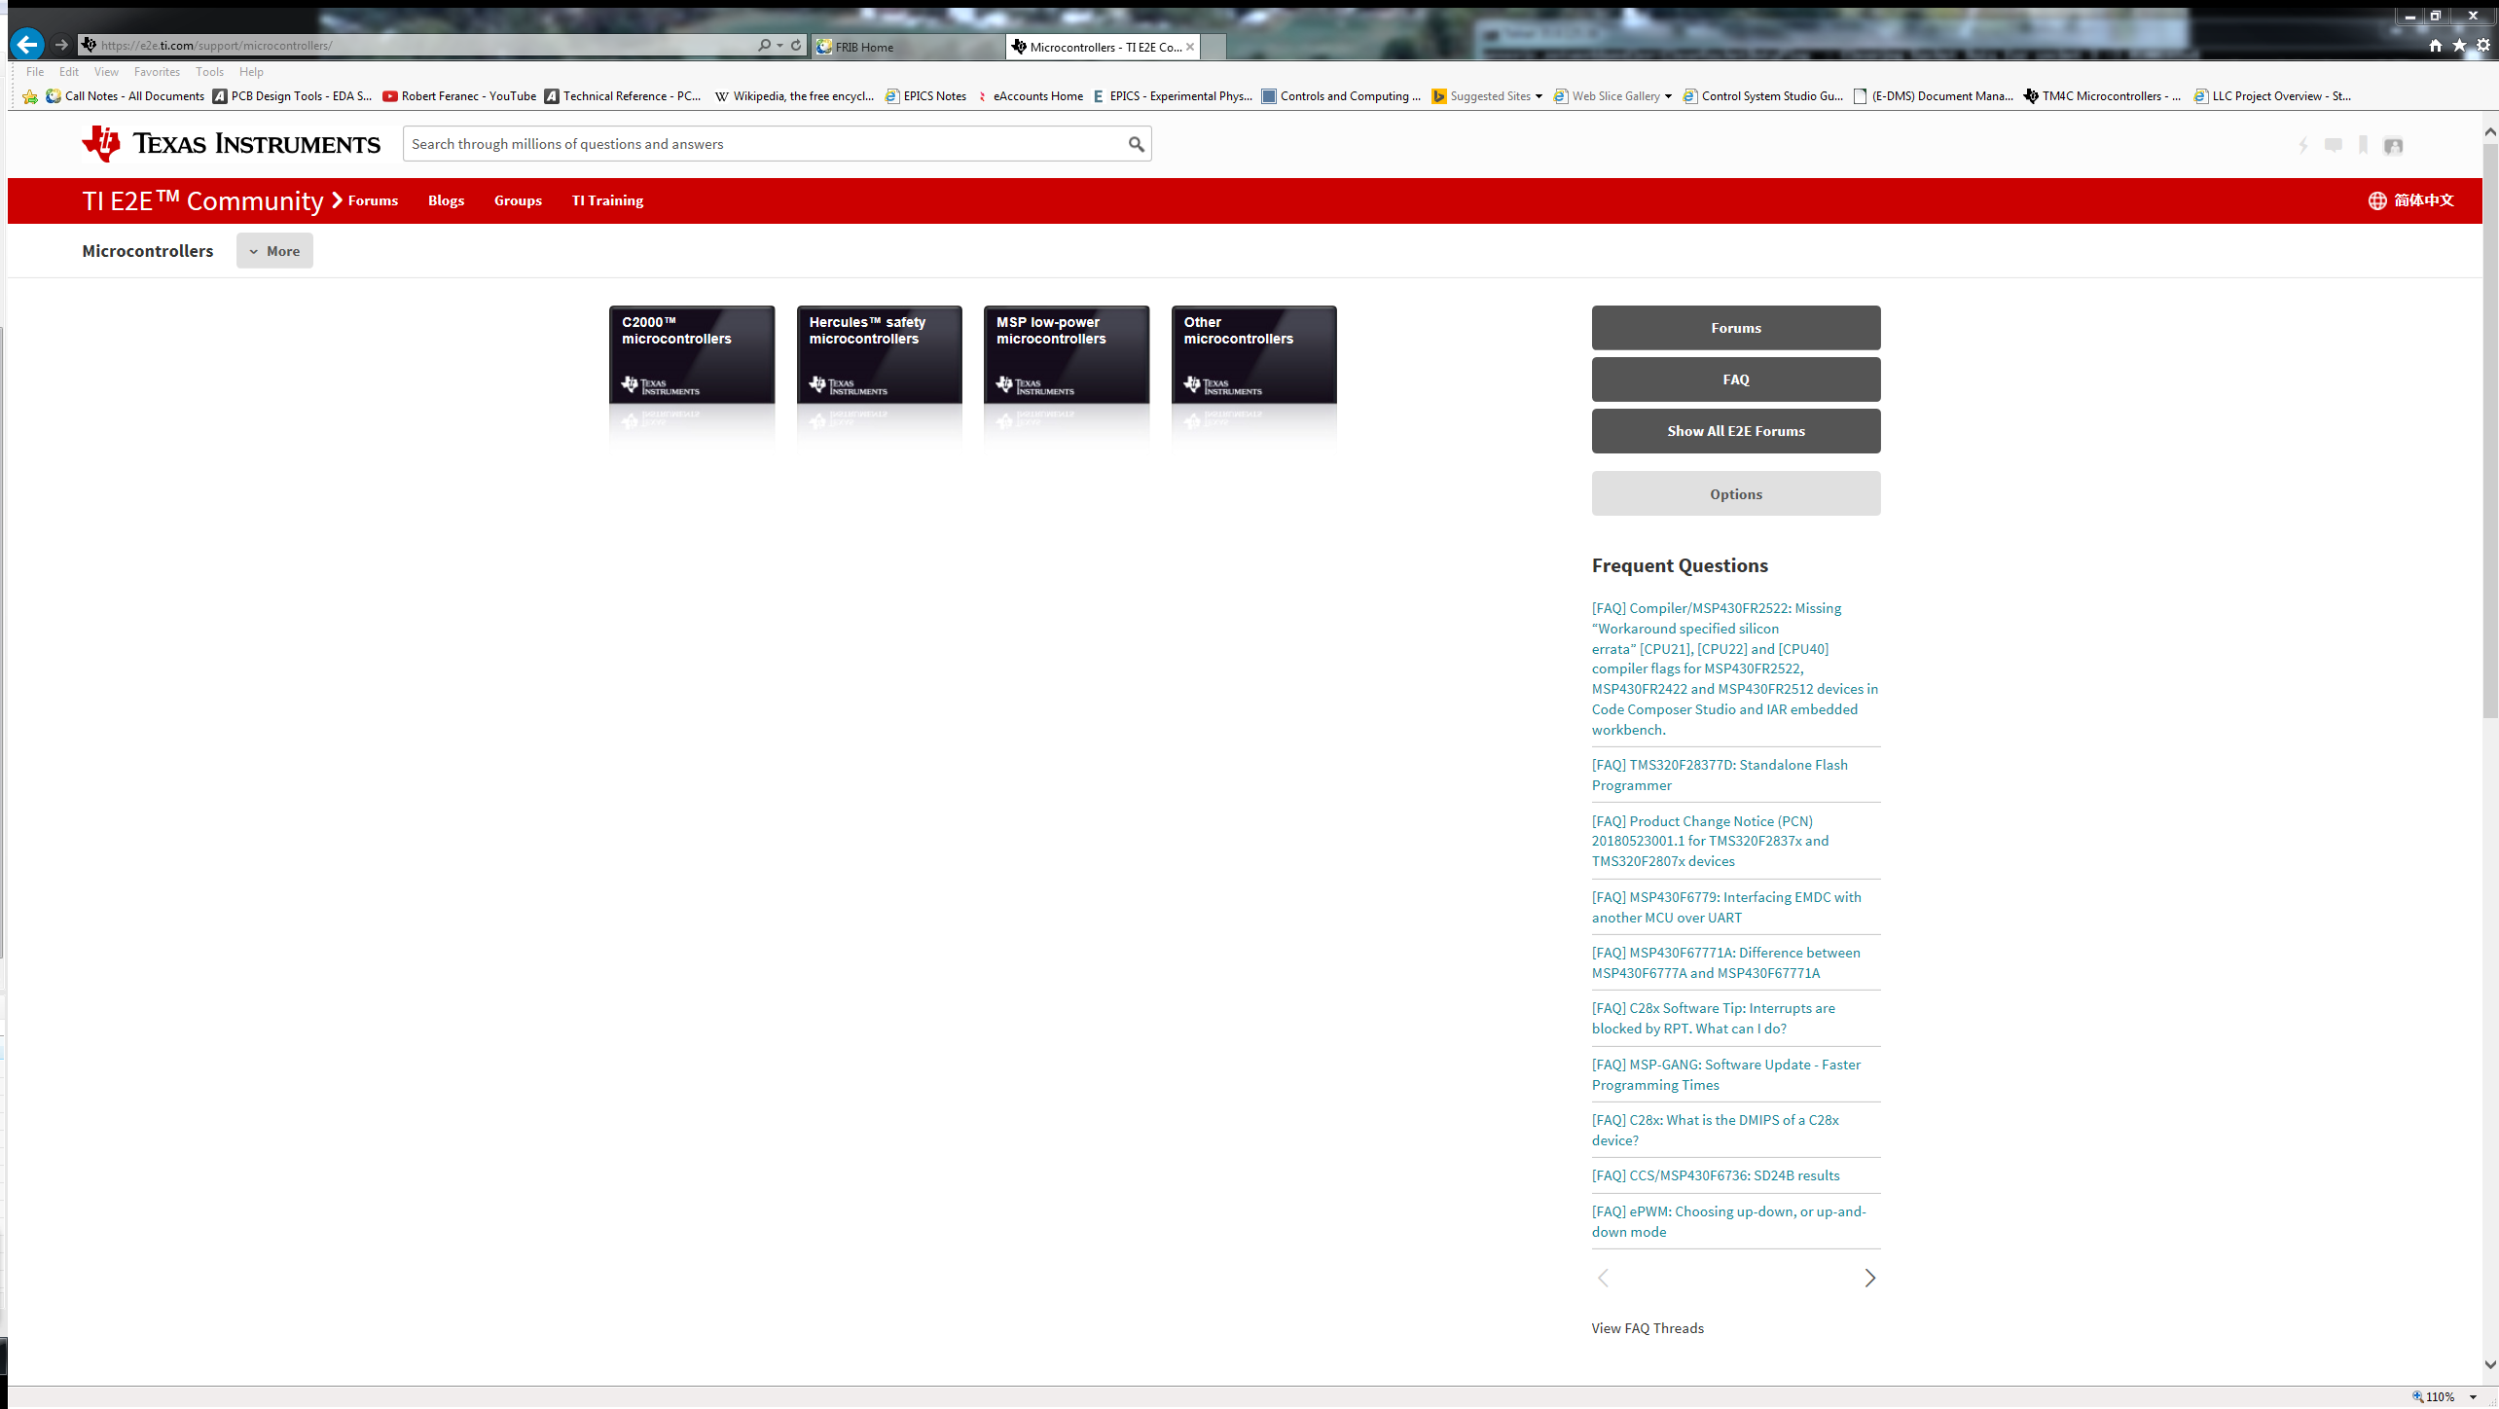Click the page vertical scrollbar up arrow
Image resolution: width=2499 pixels, height=1409 pixels.
pyautogui.click(x=2490, y=131)
